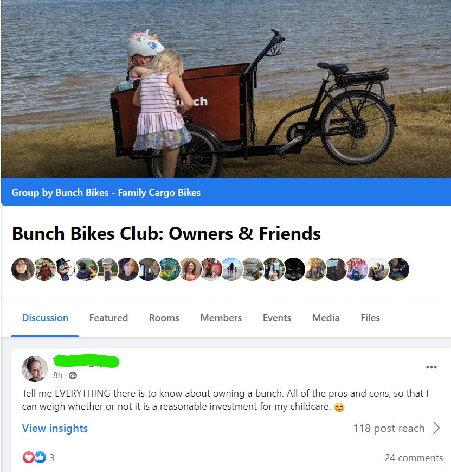451x472 pixels.
Task: Click the post audience group icon
Action: tap(73, 375)
